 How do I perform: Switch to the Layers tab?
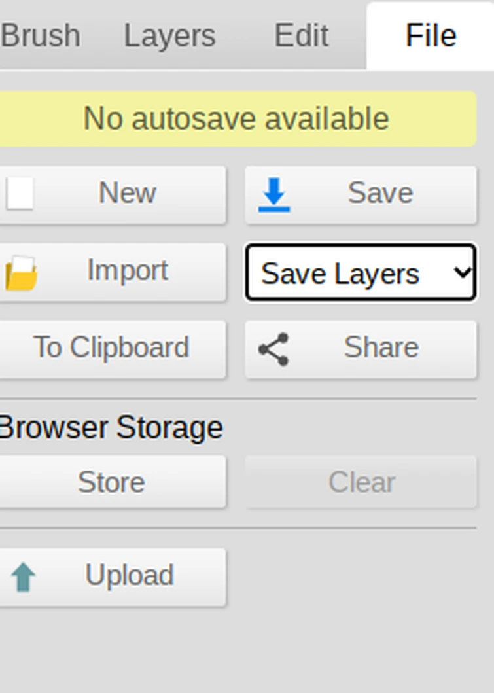click(x=169, y=35)
